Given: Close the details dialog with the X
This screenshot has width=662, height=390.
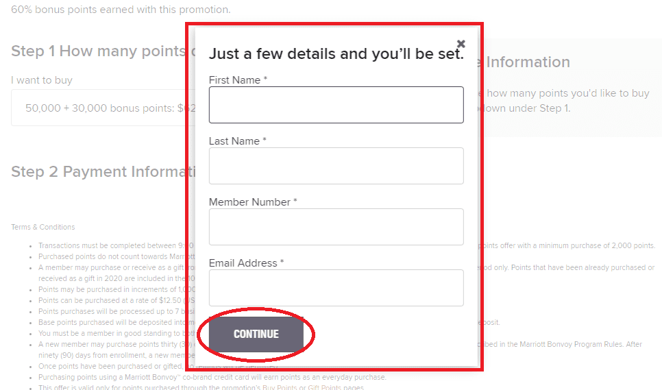Looking at the screenshot, I should 461,43.
